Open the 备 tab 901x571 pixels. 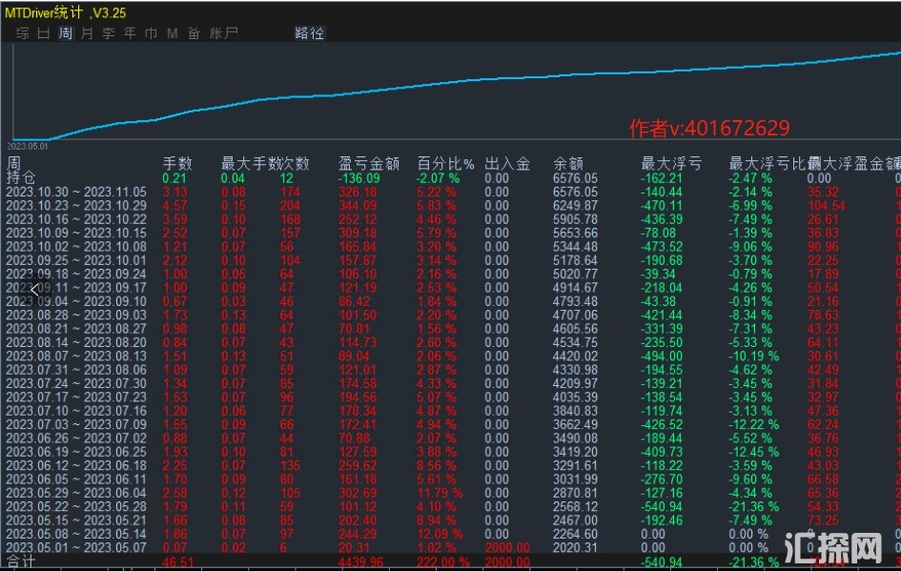click(x=194, y=33)
